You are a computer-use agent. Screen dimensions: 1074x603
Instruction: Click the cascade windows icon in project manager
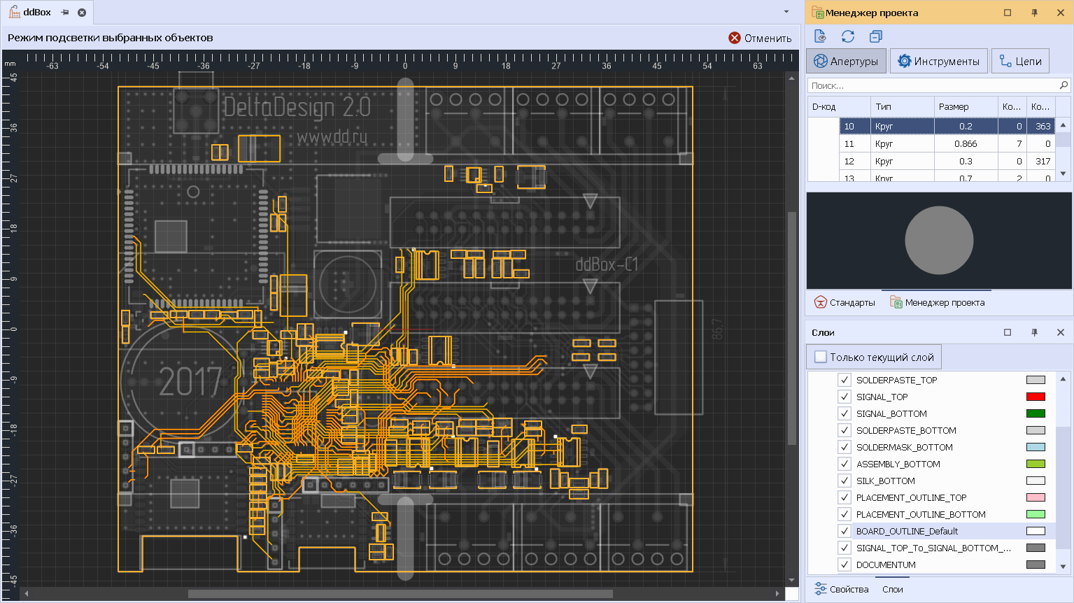click(x=875, y=36)
